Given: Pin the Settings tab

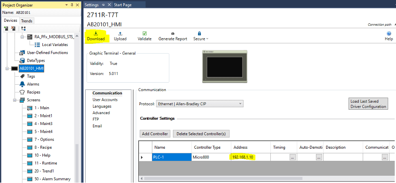Looking at the screenshot, I should [103, 5].
